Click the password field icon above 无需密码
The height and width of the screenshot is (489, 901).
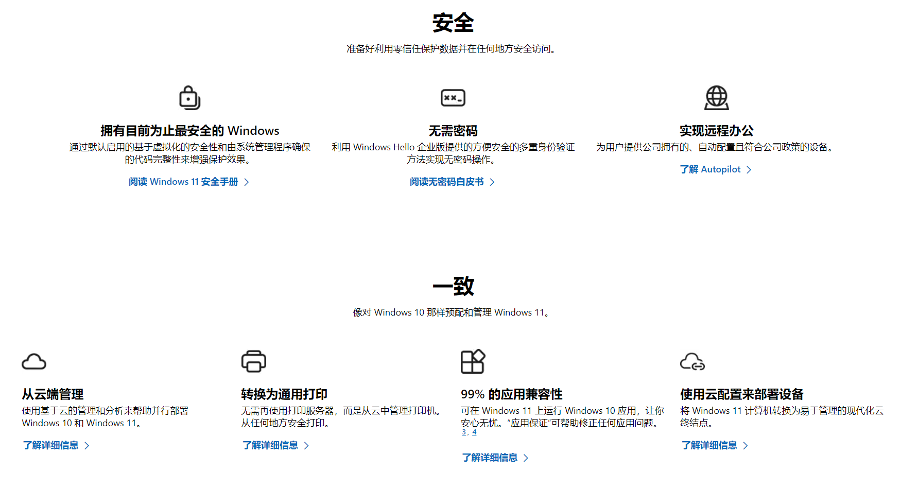[453, 98]
